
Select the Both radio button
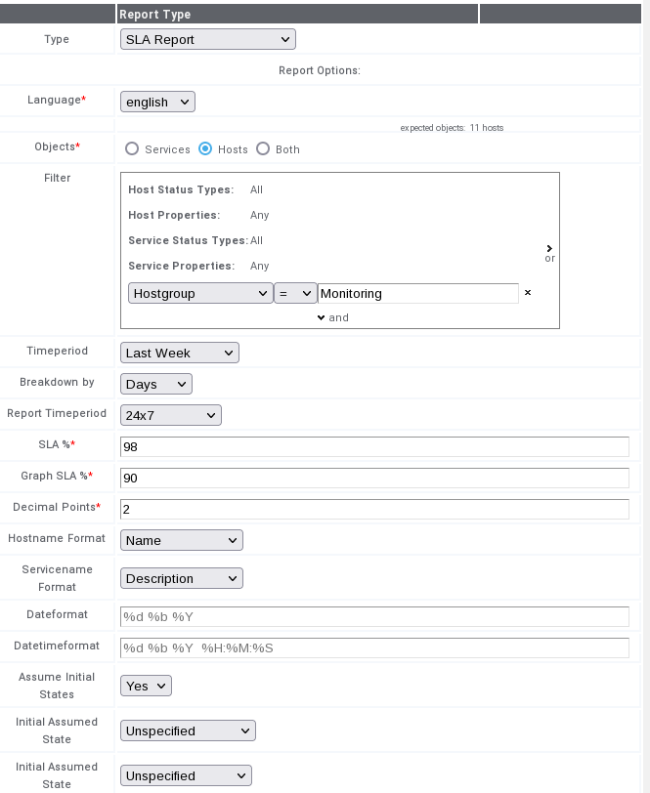[x=263, y=148]
